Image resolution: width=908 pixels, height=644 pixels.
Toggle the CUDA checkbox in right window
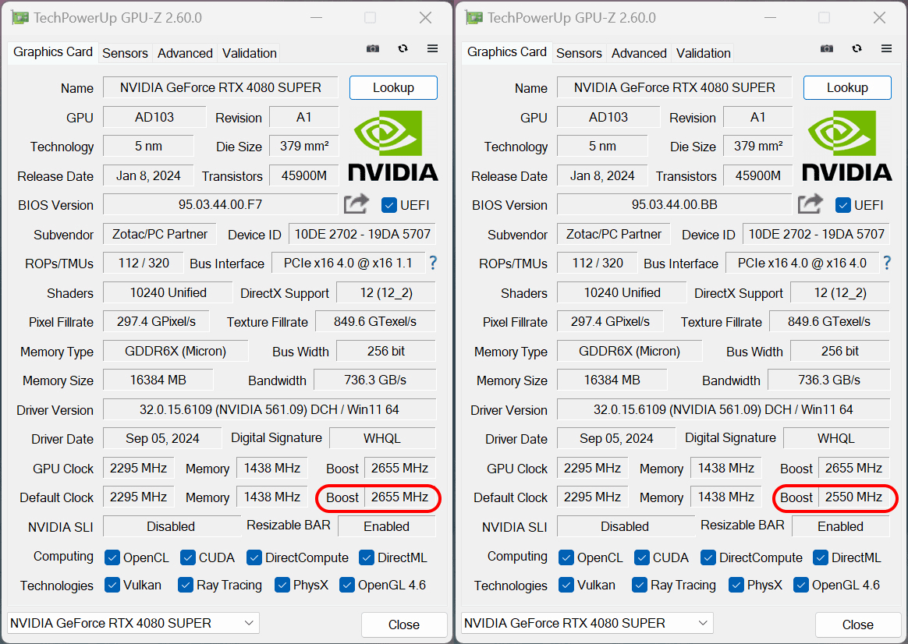(x=642, y=557)
